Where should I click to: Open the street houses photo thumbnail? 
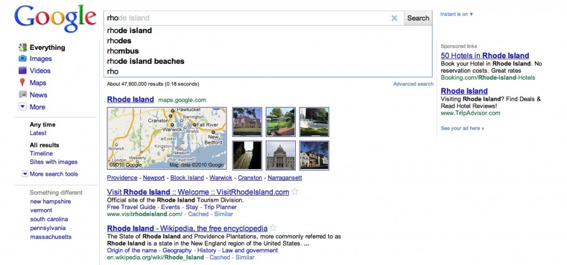point(315,155)
